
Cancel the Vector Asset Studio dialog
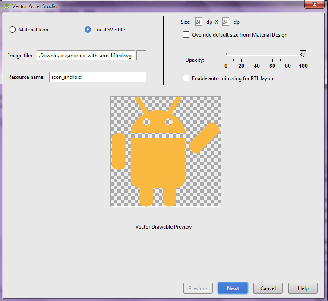click(x=268, y=288)
